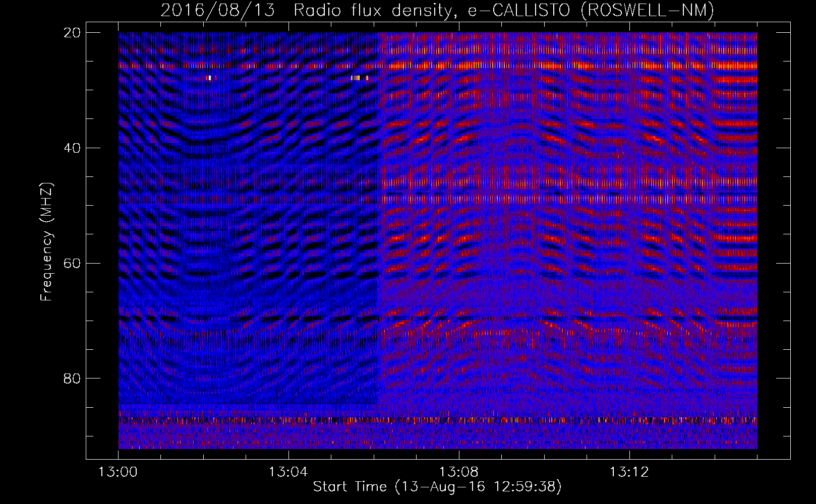Click the '40' frequency tick label
816x504 pixels.
[72, 148]
